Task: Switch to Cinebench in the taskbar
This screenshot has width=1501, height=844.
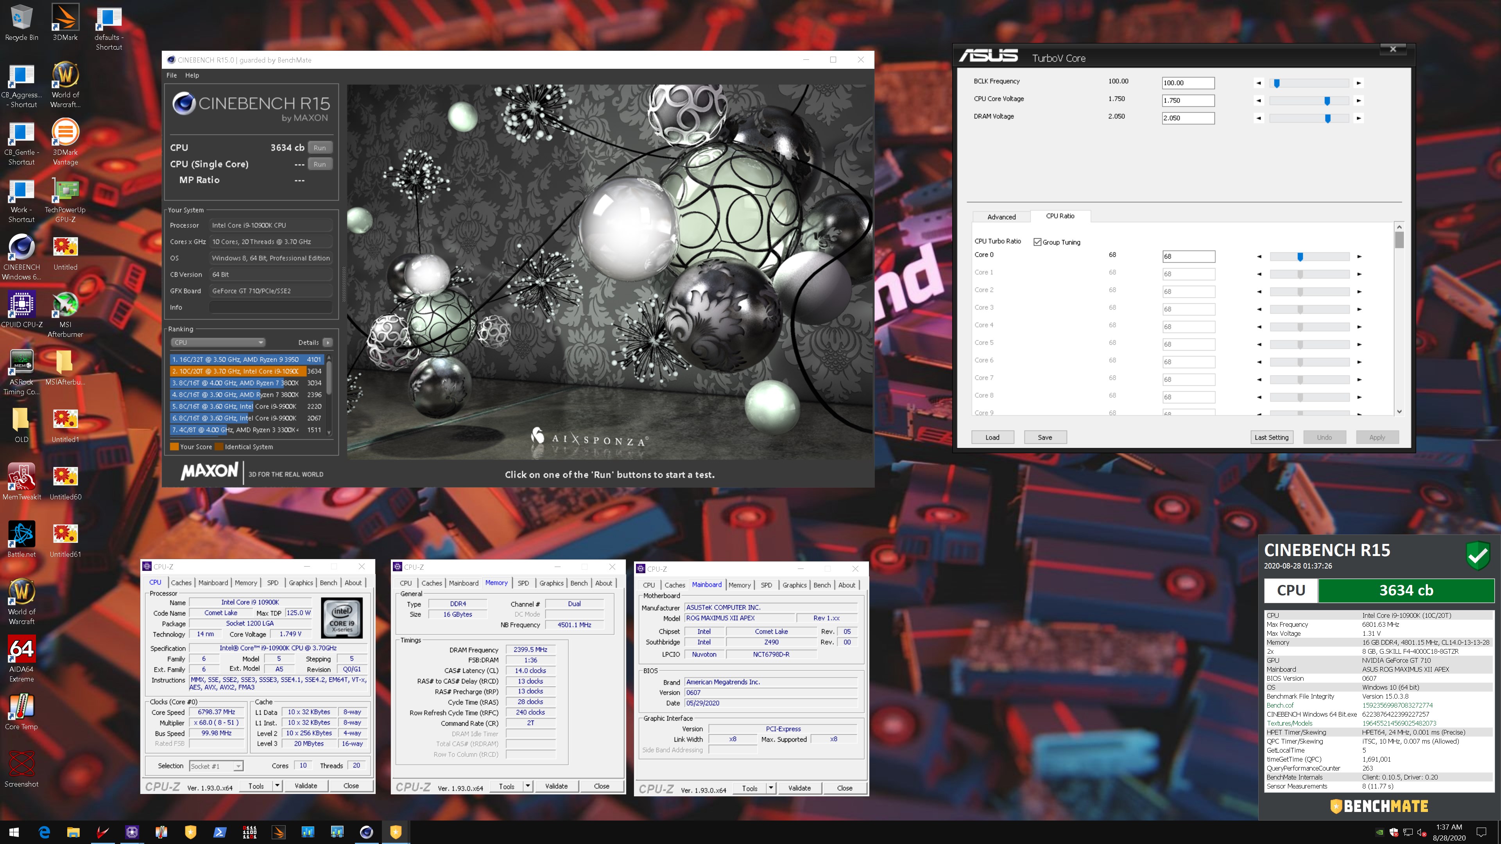Action: point(366,832)
